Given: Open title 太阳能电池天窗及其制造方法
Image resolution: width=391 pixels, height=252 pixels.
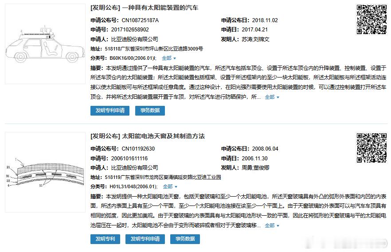Looking at the screenshot, I should pyautogui.click(x=163, y=136).
